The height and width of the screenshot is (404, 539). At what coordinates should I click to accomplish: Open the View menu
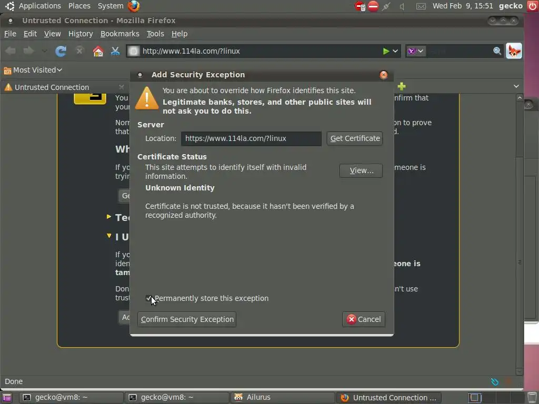coord(52,34)
